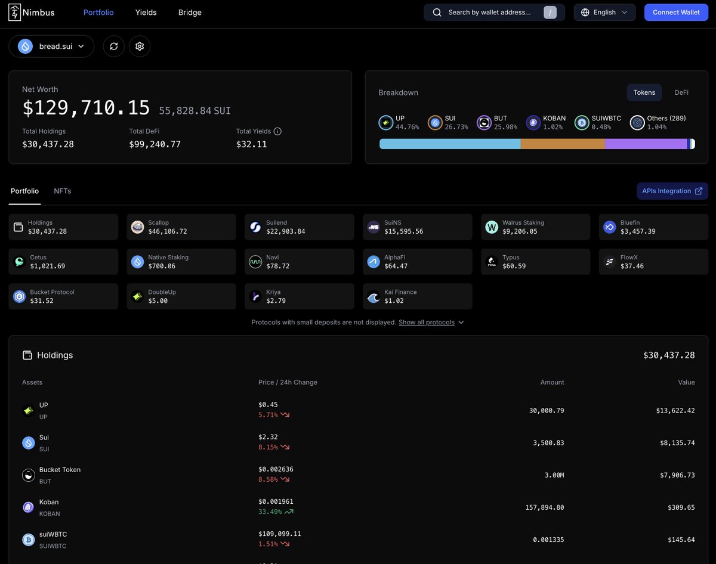This screenshot has width=716, height=564.
Task: Refresh the wallet data
Action: pos(113,46)
